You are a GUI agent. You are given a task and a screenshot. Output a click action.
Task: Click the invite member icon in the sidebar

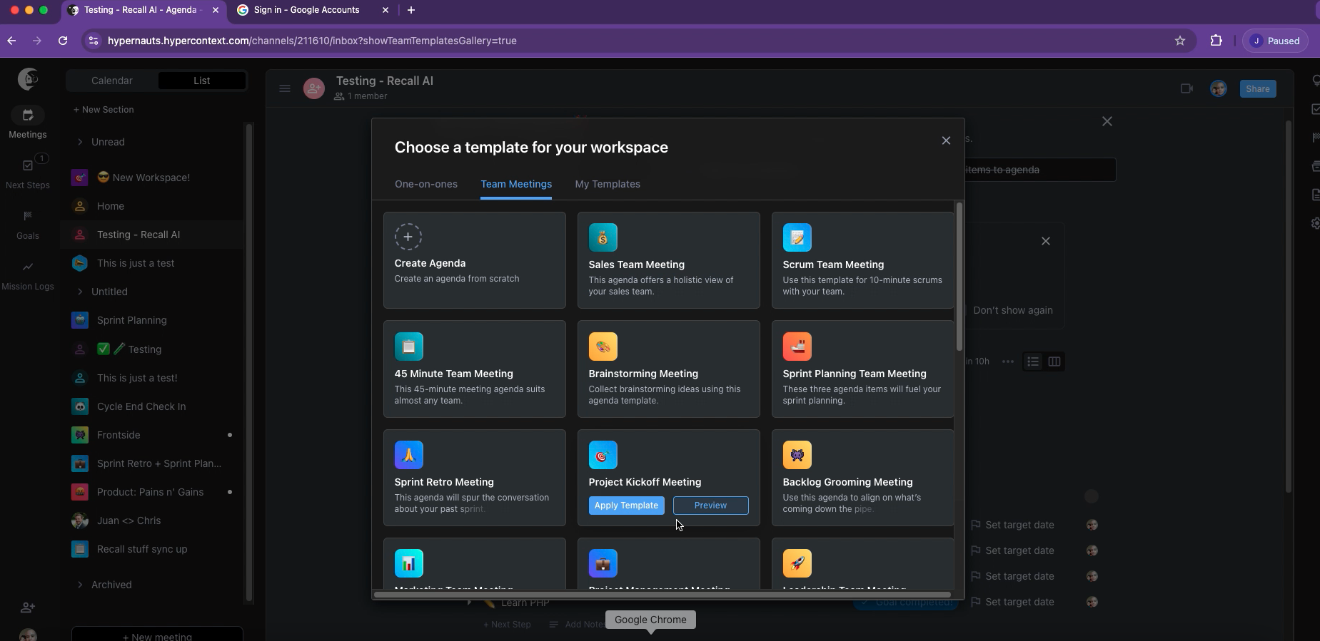pyautogui.click(x=28, y=607)
